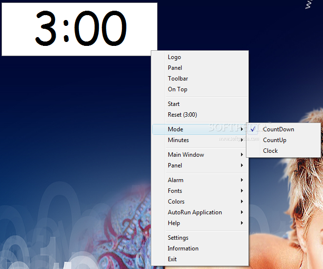Expand the Panel submenu under Main Window
323x269 pixels.
pos(200,166)
